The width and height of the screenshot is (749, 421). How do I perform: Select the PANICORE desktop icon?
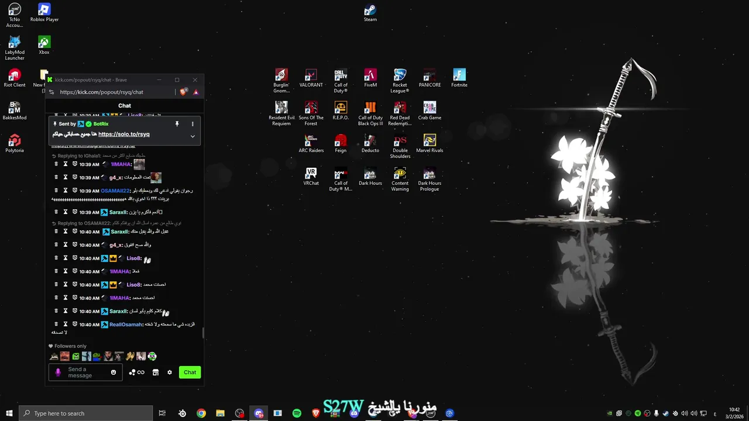430,78
